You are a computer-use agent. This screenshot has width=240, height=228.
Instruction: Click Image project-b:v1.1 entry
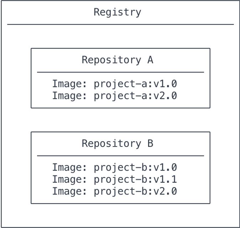tap(115, 179)
